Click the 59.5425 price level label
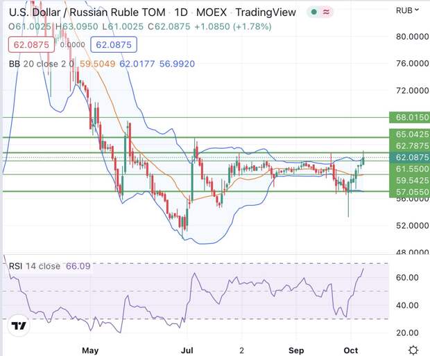430x356 pixels. point(409,180)
